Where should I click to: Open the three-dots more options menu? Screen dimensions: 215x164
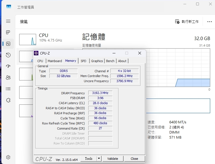(210, 22)
